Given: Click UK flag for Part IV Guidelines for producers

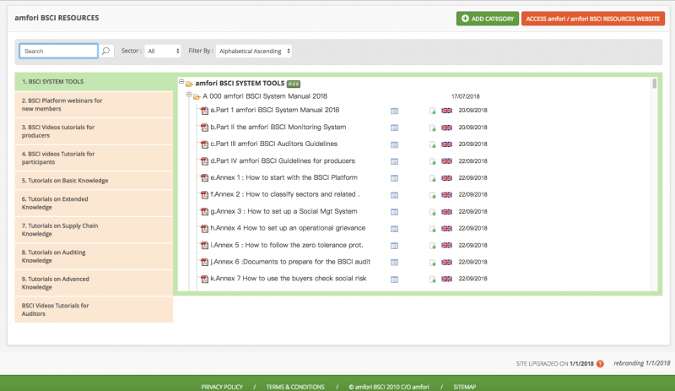Looking at the screenshot, I should 446,161.
